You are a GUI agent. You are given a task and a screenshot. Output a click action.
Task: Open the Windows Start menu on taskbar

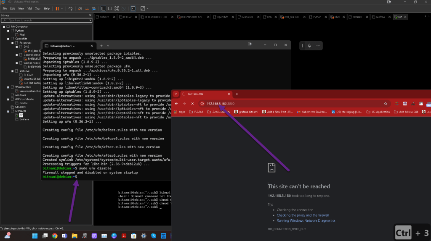click(x=35, y=236)
